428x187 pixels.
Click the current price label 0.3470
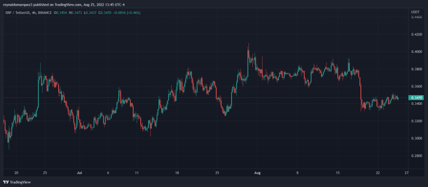tap(416, 97)
